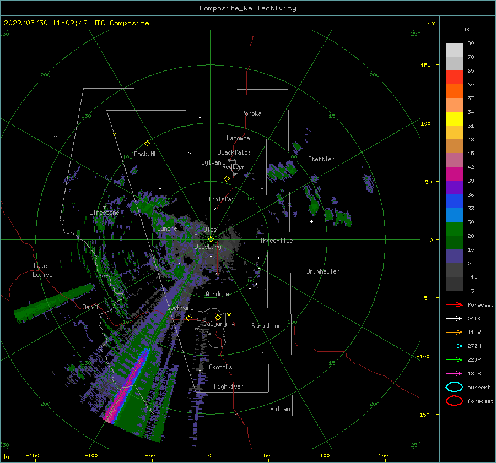The image size is (496, 463).
Task: Click the yellow diamond at radar center near Olds
Action: (211, 239)
